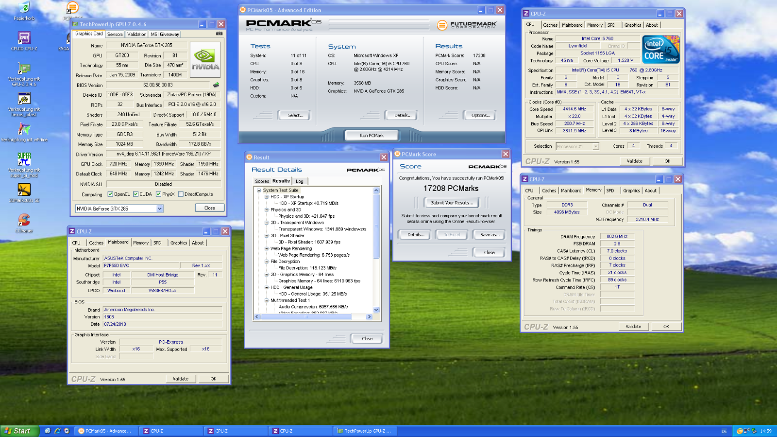Screen dimensions: 777x437
Task: Click the vertical scrollbar in Result tree
Action: 376,226
